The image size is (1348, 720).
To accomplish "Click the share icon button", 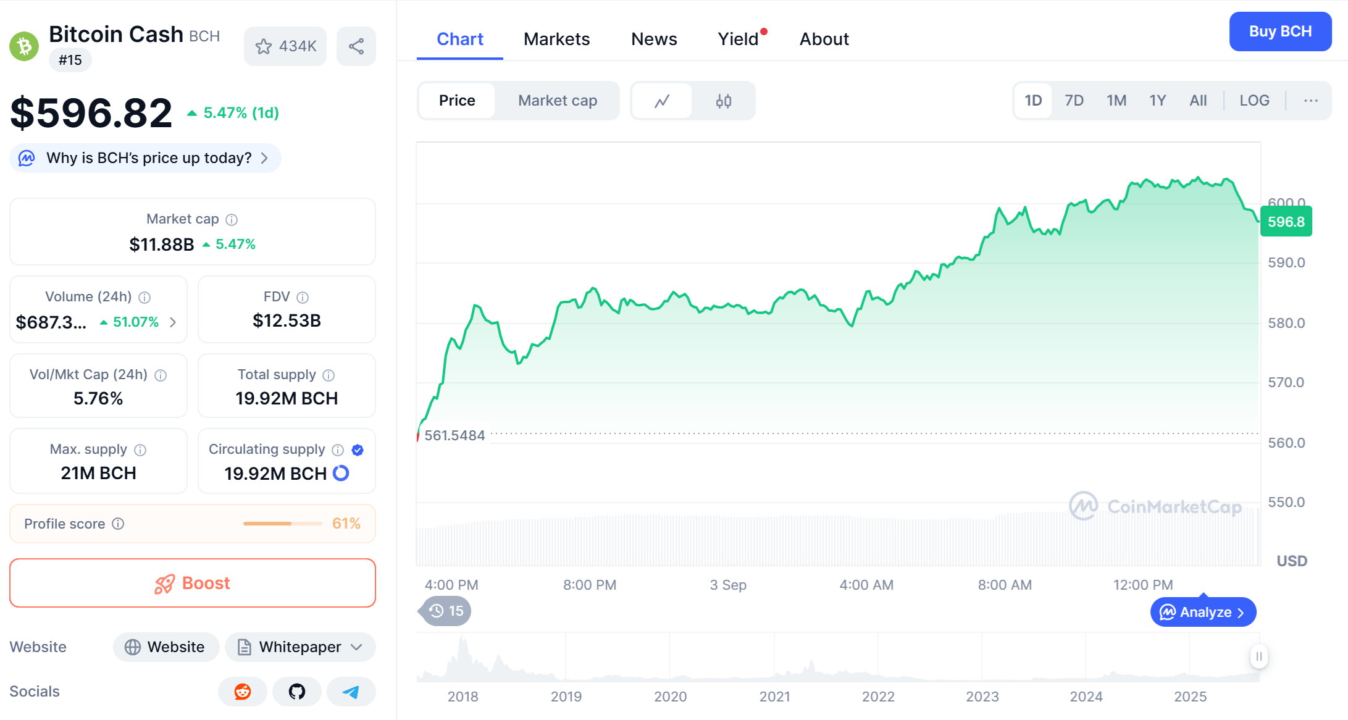I will (356, 46).
